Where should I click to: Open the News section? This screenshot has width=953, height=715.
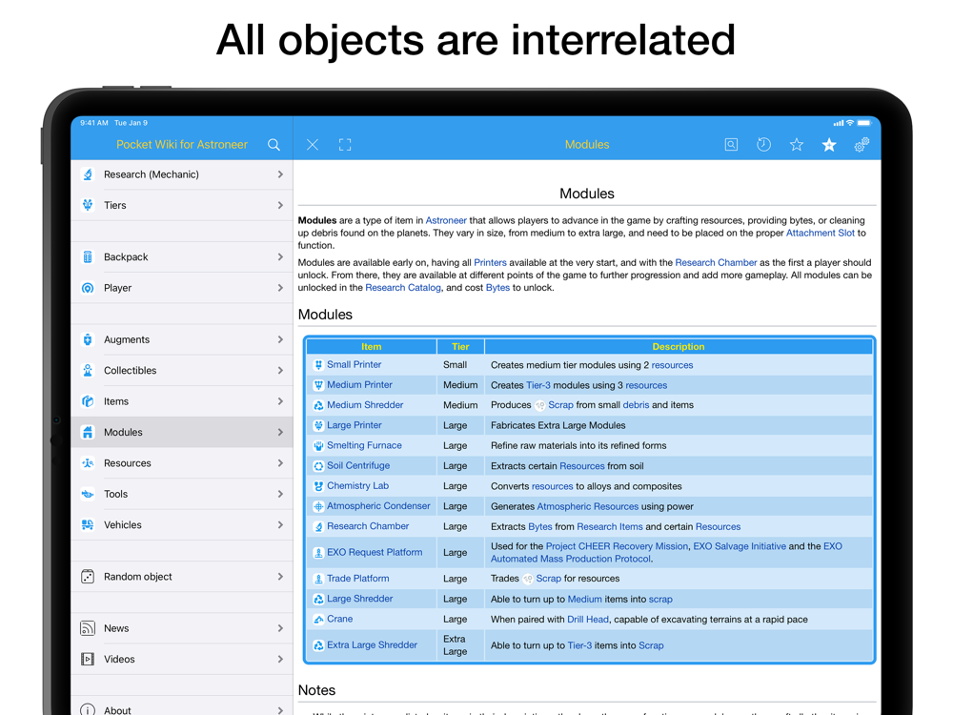point(182,628)
